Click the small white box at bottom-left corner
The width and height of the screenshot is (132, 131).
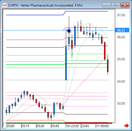click(x=5, y=126)
